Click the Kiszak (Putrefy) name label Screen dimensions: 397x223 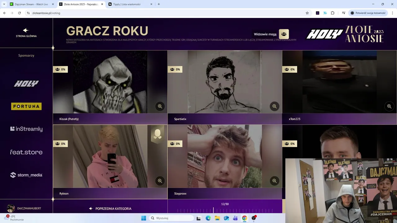pos(69,119)
